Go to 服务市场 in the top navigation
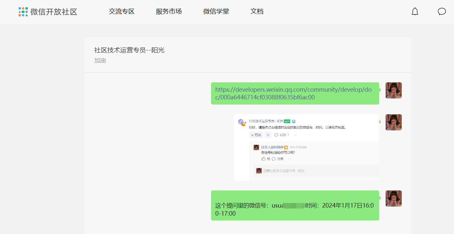The width and height of the screenshot is (454, 234). coord(169,12)
